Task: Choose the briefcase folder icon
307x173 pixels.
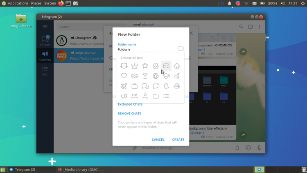Action: point(135,86)
